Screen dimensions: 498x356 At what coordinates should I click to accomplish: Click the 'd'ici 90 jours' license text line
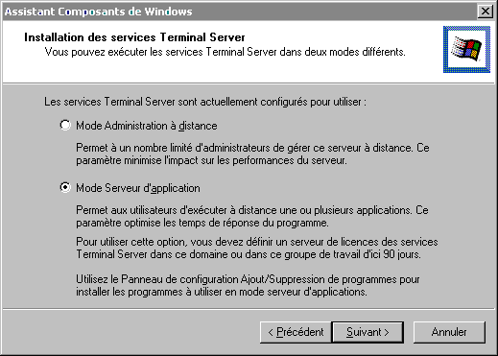249,254
